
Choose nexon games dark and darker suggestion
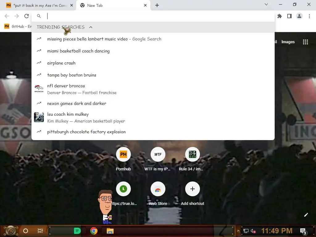(x=153, y=103)
